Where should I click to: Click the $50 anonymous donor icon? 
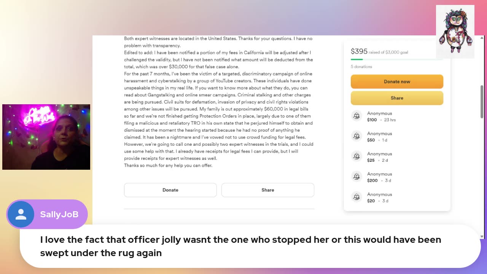pyautogui.click(x=356, y=136)
